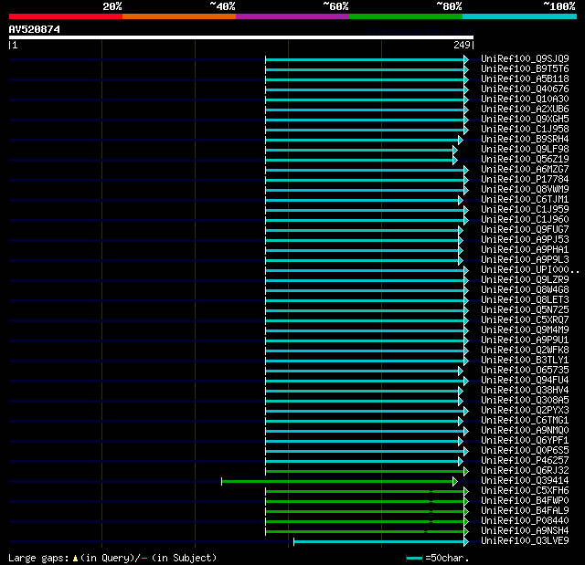The image size is (585, 565).
Task: Select the UniRef100_UPI000.. entry label
Action: [529, 270]
